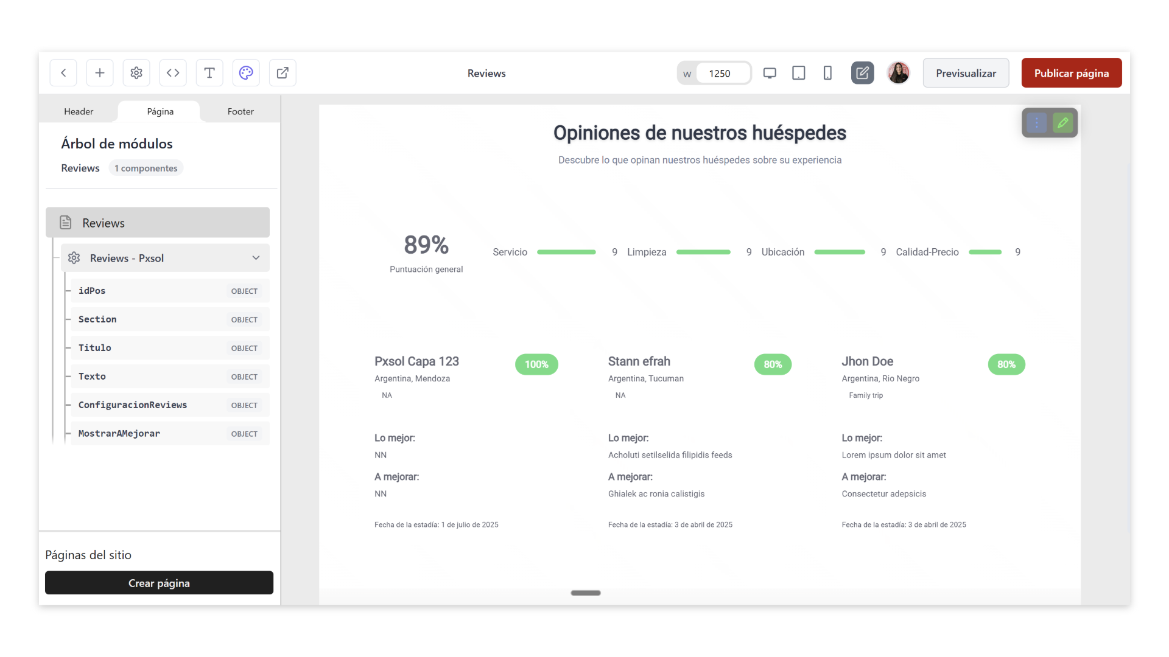Switch to tablet viewport icon

[798, 73]
